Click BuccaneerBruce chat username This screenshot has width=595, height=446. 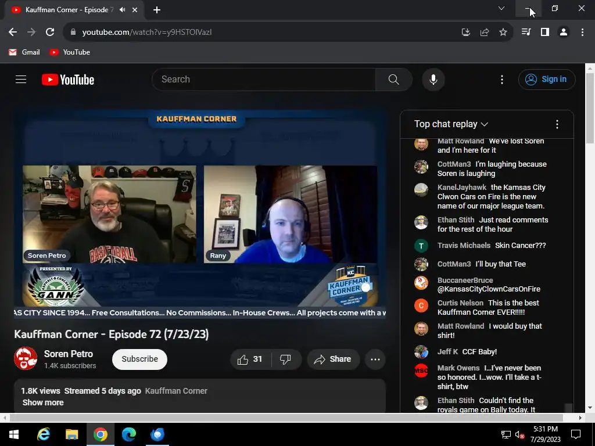point(465,280)
